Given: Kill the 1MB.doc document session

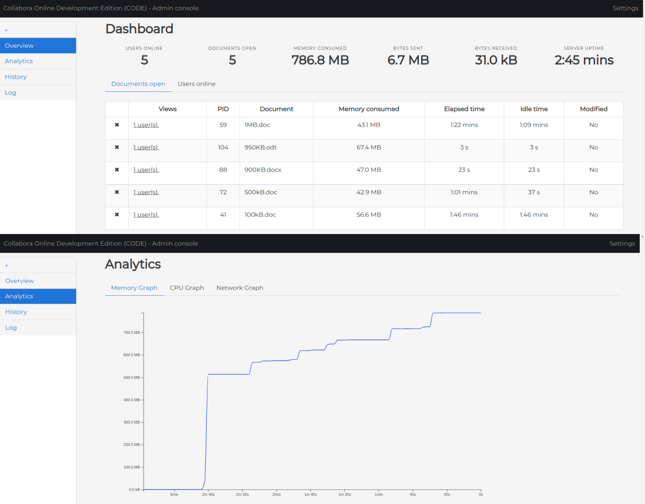Looking at the screenshot, I should 117,125.
